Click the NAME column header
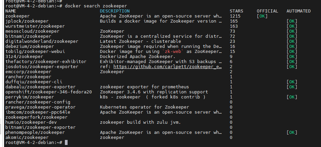321x147 pixels. 11,11
